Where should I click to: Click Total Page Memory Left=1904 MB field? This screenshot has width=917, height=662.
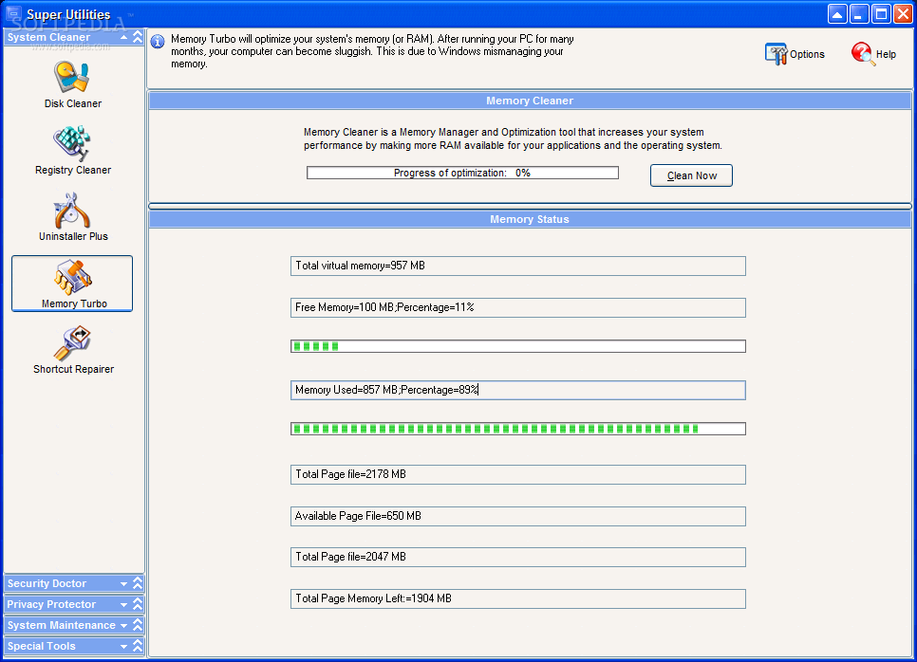coord(518,598)
